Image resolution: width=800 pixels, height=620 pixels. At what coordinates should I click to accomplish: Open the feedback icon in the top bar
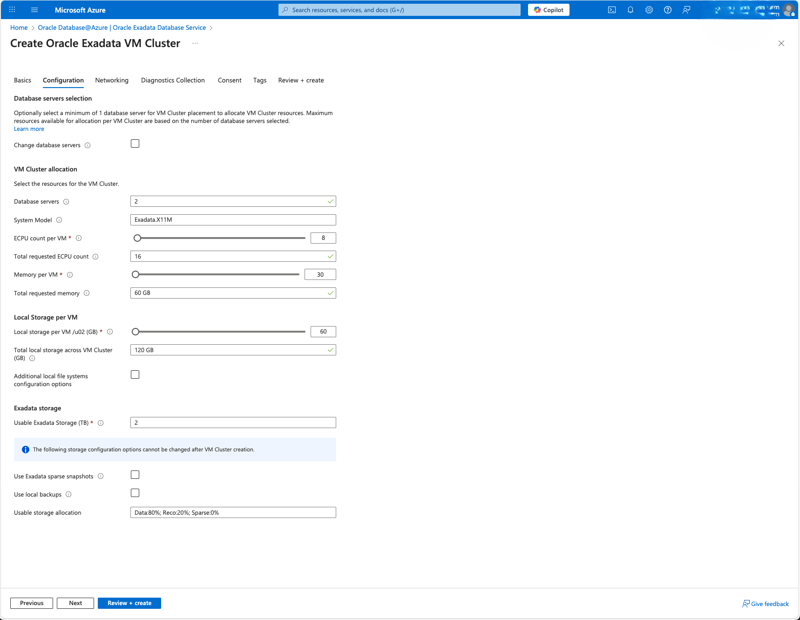click(686, 10)
